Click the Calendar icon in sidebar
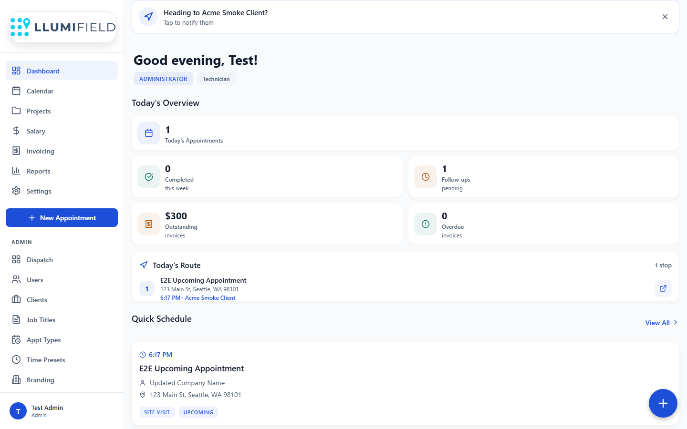The width and height of the screenshot is (687, 429). click(x=16, y=91)
